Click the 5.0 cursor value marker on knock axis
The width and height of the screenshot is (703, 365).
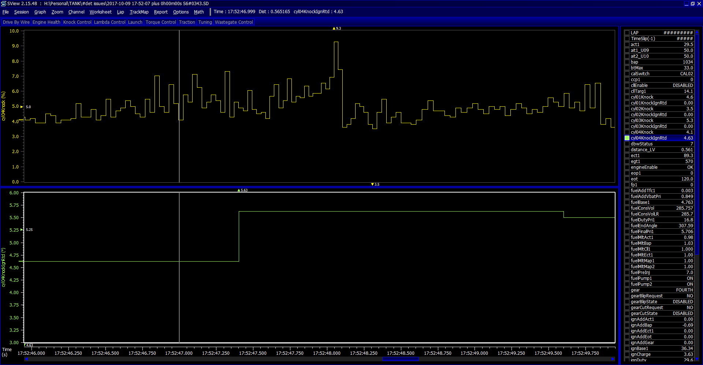(26, 107)
